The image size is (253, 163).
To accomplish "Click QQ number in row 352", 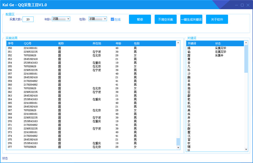I will click(x=30, y=55).
